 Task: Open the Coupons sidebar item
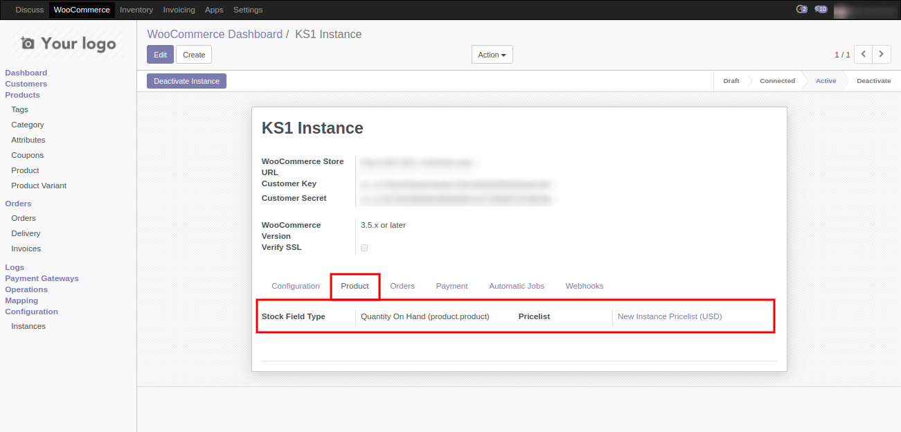click(27, 155)
